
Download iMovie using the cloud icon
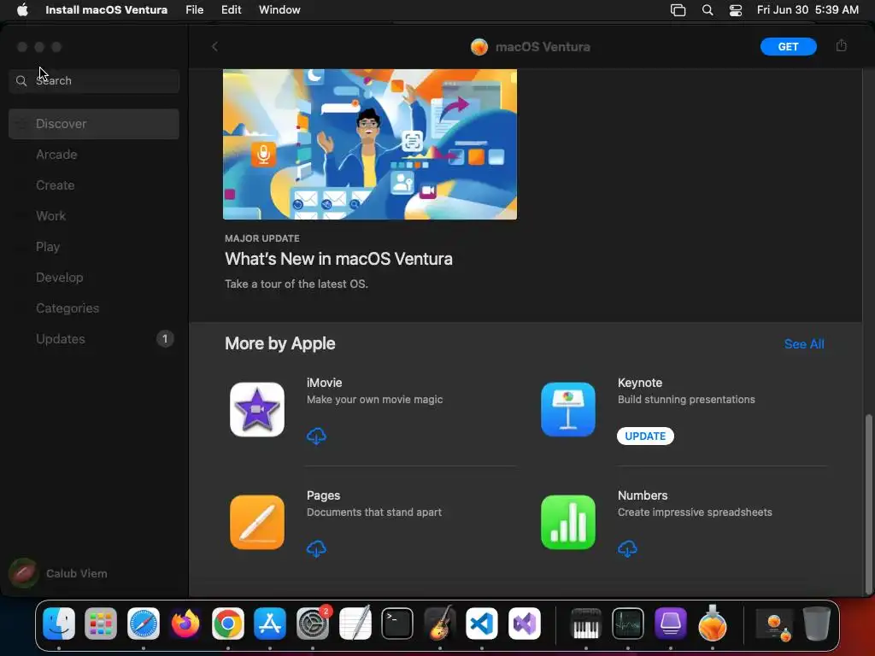pyautogui.click(x=316, y=436)
